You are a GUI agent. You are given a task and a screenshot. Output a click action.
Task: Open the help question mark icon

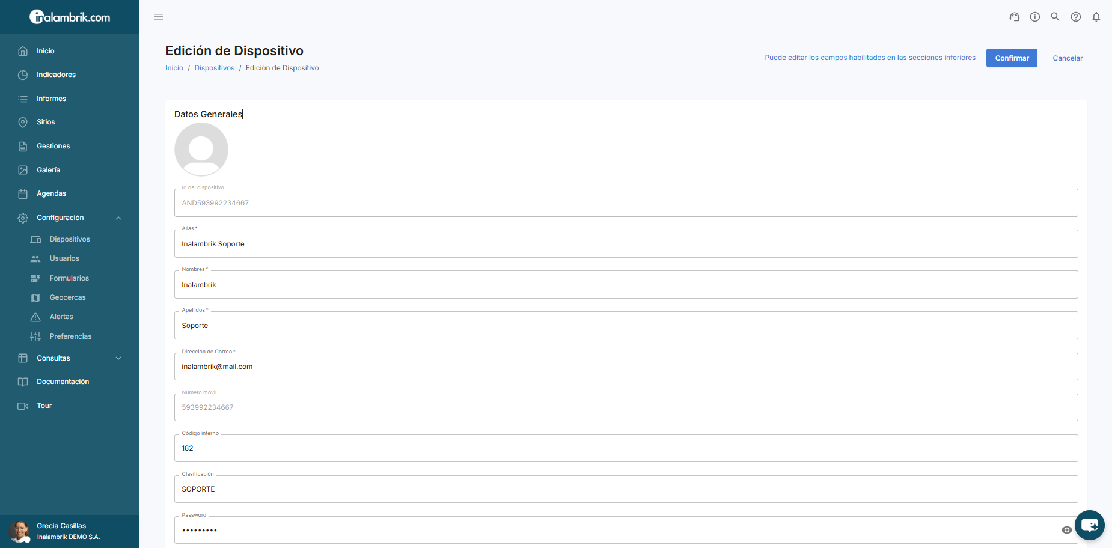pos(1076,17)
